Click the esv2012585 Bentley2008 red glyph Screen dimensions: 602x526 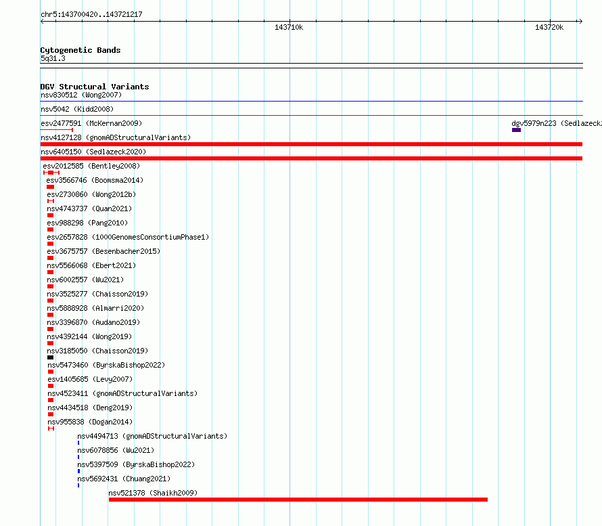click(51, 173)
